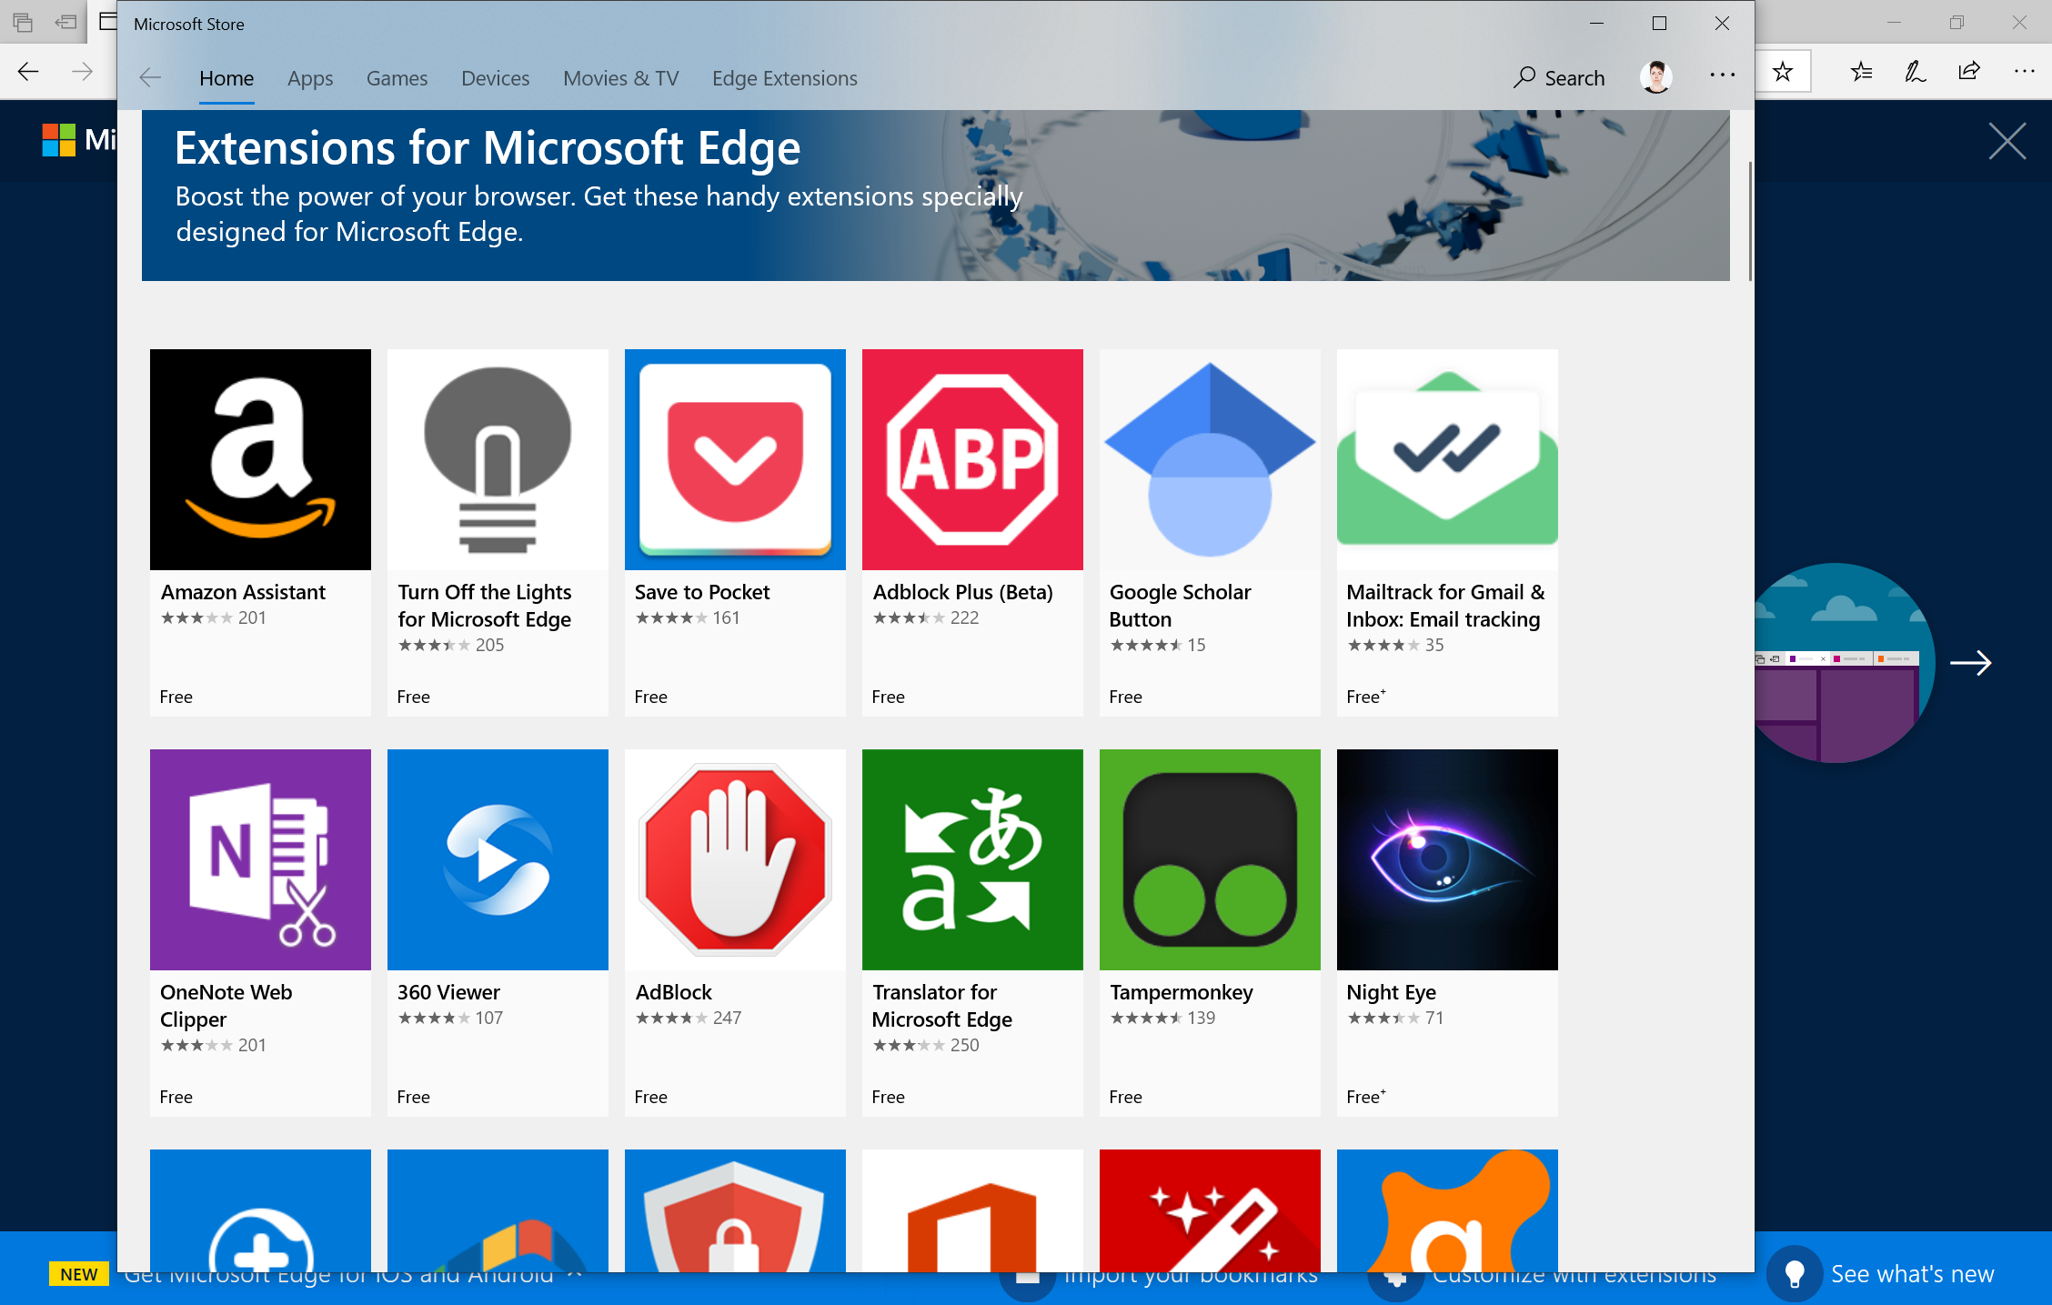Open AdBlock extension page
Screen dimensions: 2052x1305
coord(733,859)
